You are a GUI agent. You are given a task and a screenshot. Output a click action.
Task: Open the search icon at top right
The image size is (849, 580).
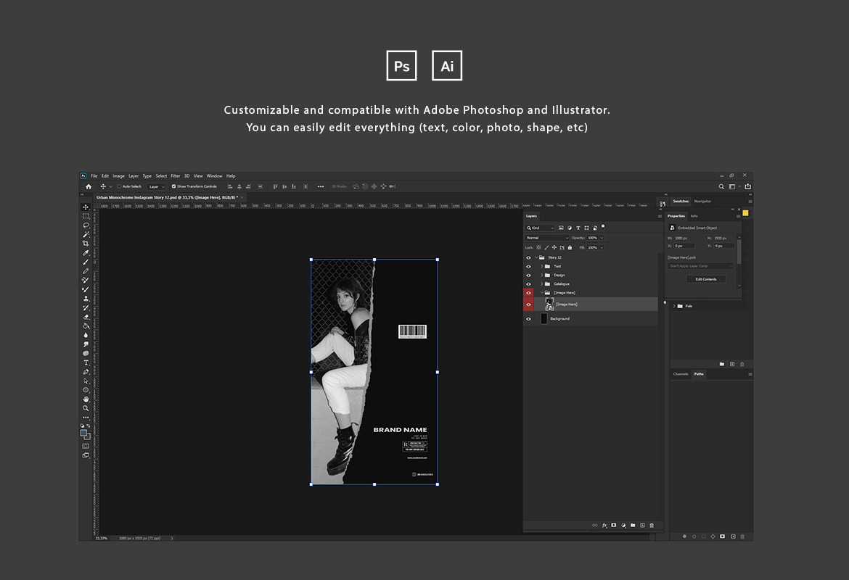coord(721,186)
